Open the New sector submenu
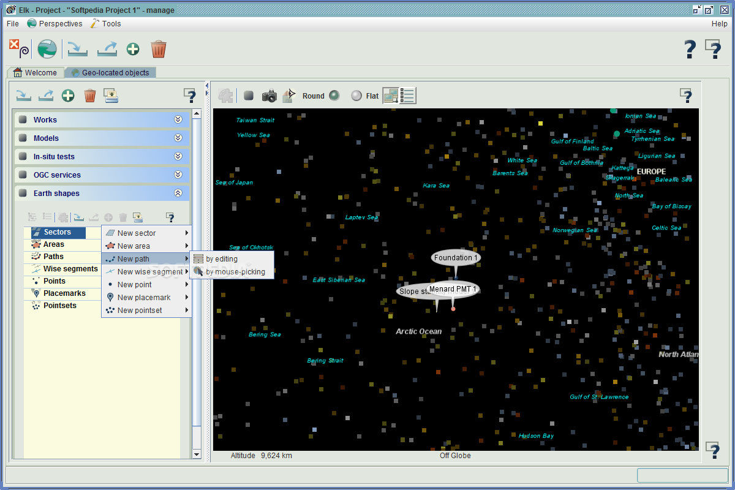This screenshot has height=490, width=735. click(147, 233)
